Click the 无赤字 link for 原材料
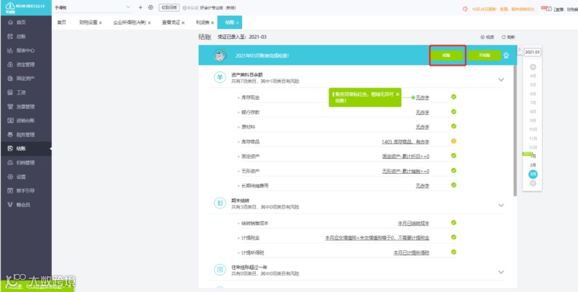Image resolution: width=578 pixels, height=292 pixels. click(422, 127)
